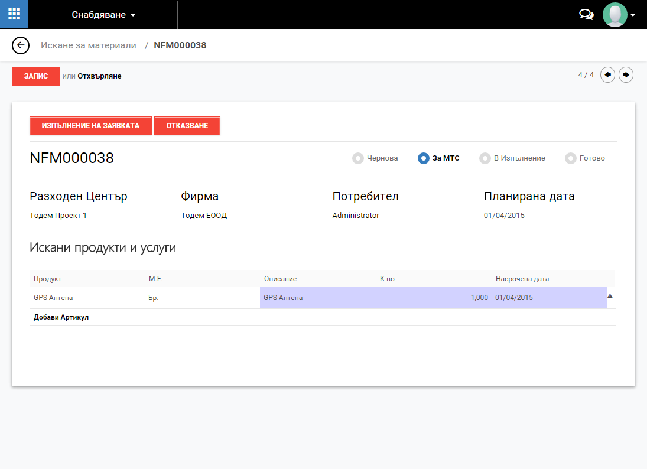Open the chat conversations icon

(x=586, y=15)
